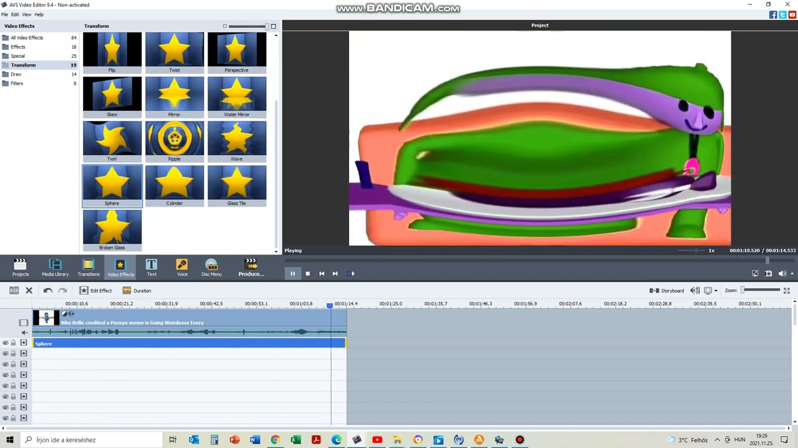The image size is (798, 448).
Task: Open the Edit menu
Action: pos(15,14)
